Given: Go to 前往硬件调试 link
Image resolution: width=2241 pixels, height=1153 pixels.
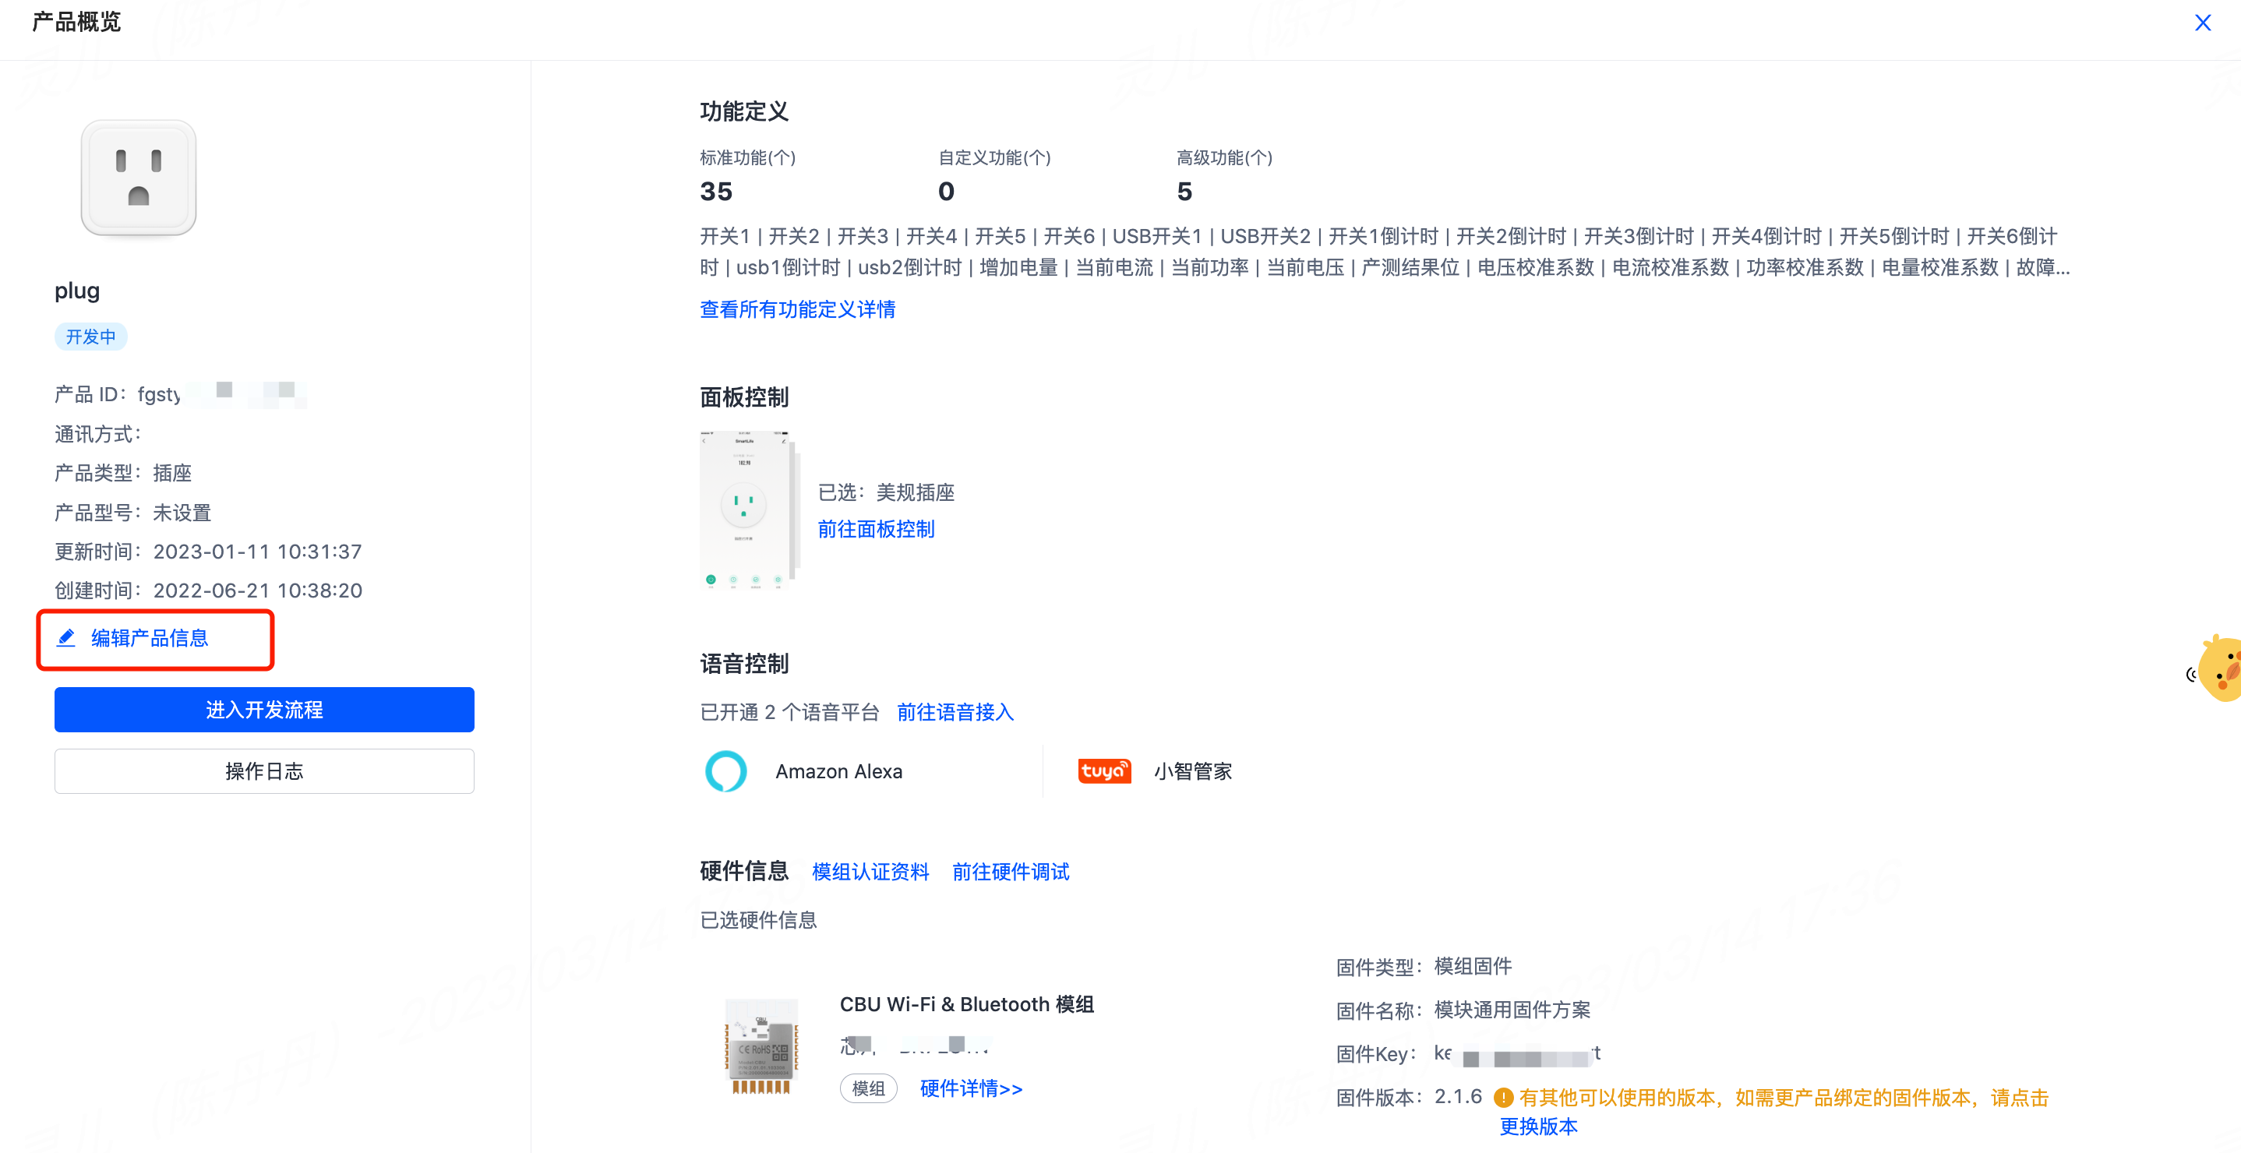Looking at the screenshot, I should click(x=1011, y=872).
